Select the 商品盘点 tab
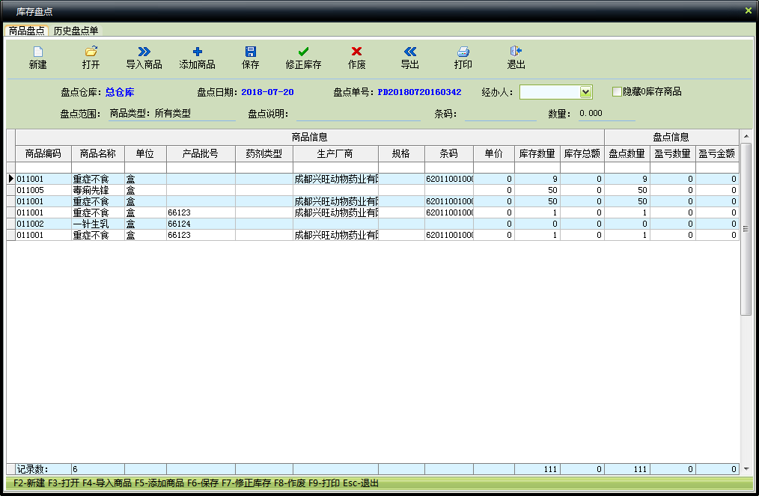Screen dimensions: 759x496 click(x=27, y=31)
